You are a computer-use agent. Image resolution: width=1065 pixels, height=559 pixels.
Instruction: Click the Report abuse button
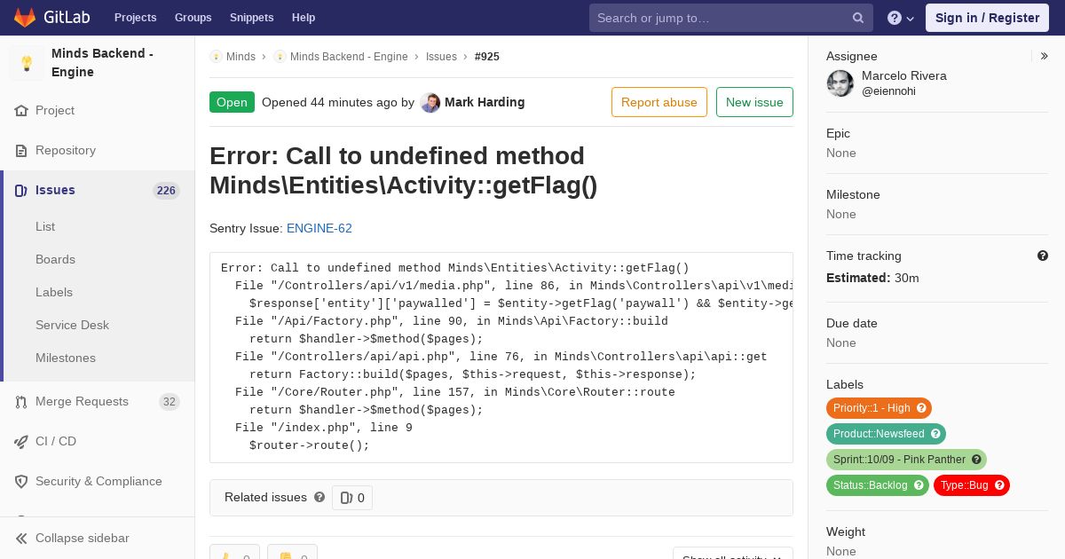659,102
